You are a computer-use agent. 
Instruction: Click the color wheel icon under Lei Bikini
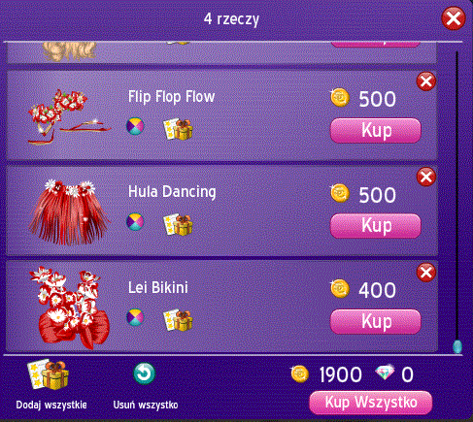[x=135, y=317]
